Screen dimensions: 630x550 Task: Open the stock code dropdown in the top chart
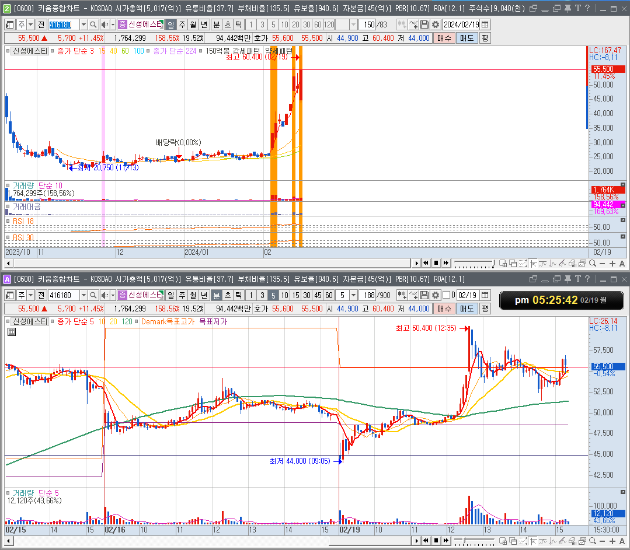(x=83, y=25)
